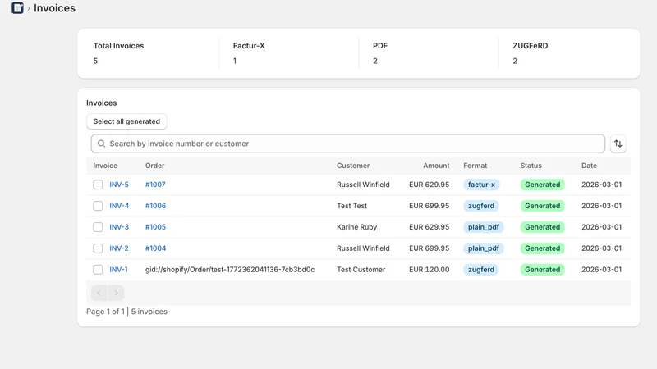This screenshot has height=369, width=657.
Task: Click Generated status in INV-5 row
Action: [x=543, y=184]
